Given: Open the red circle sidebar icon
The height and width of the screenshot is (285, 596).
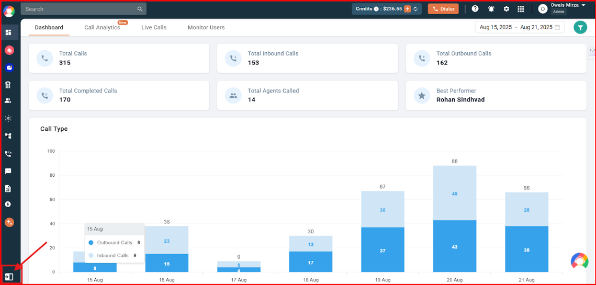Looking at the screenshot, I should [x=9, y=50].
